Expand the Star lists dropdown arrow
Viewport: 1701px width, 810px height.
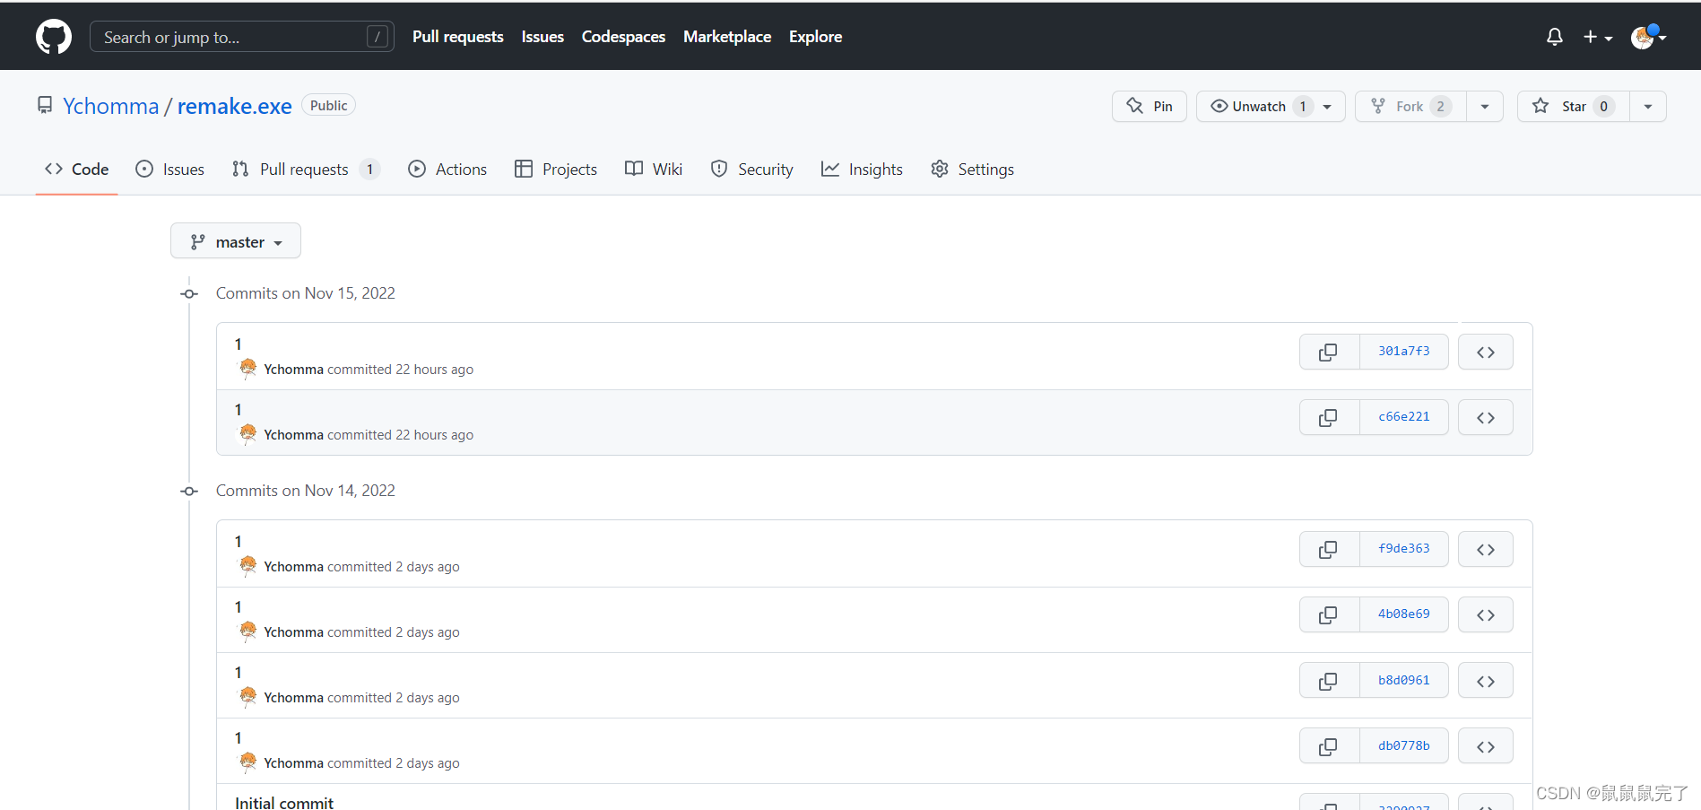1648,106
